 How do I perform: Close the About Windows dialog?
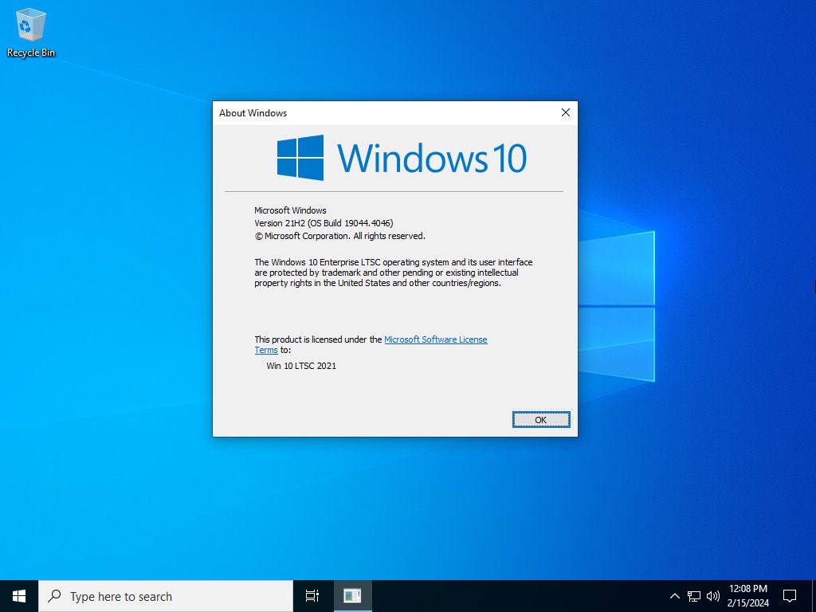[565, 113]
